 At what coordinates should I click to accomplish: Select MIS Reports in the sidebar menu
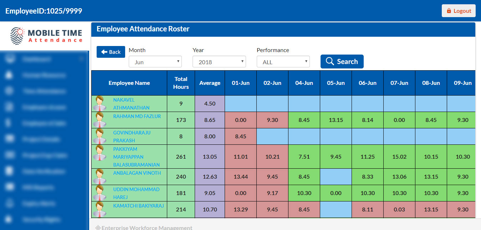(x=38, y=187)
